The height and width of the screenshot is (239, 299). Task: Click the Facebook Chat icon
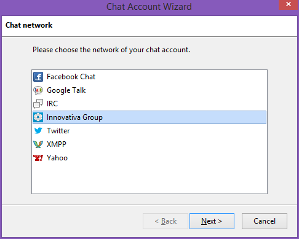point(38,77)
